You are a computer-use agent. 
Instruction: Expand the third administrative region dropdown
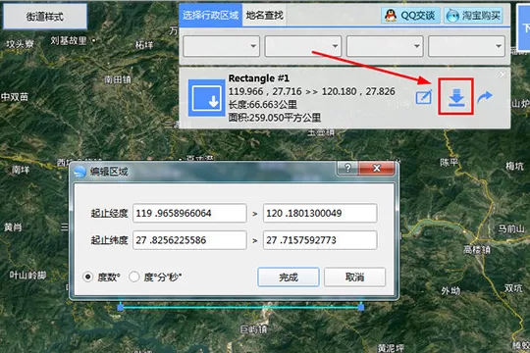tap(385, 46)
